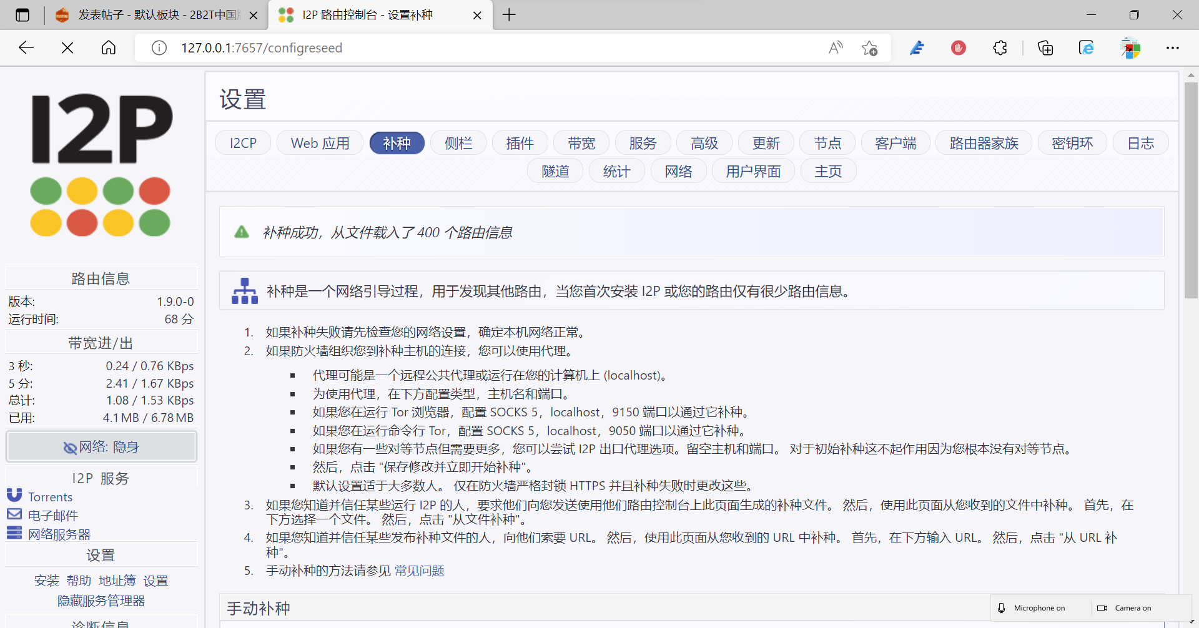The height and width of the screenshot is (628, 1199).
Task: Open the 服务 settings tab
Action: click(643, 143)
